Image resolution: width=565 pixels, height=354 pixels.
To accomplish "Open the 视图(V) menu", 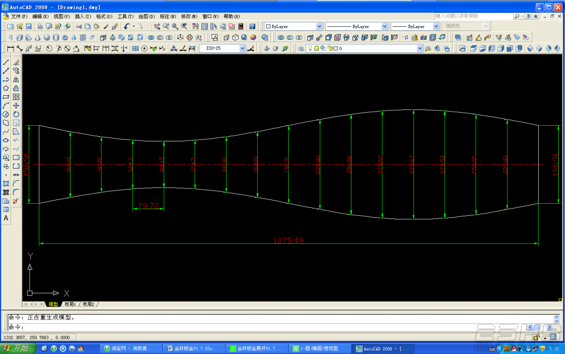I will 62,17.
